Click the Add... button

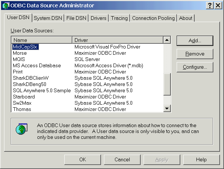point(195,41)
